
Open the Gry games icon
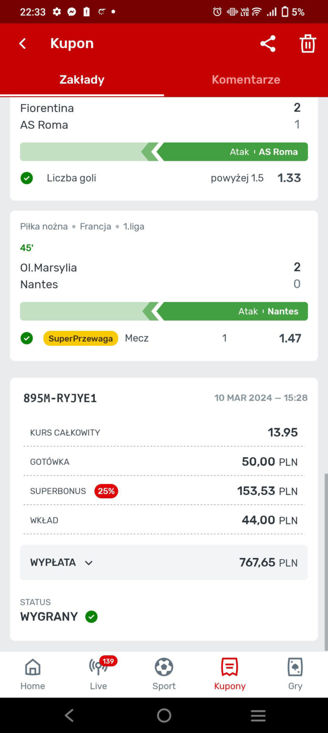[x=295, y=674]
